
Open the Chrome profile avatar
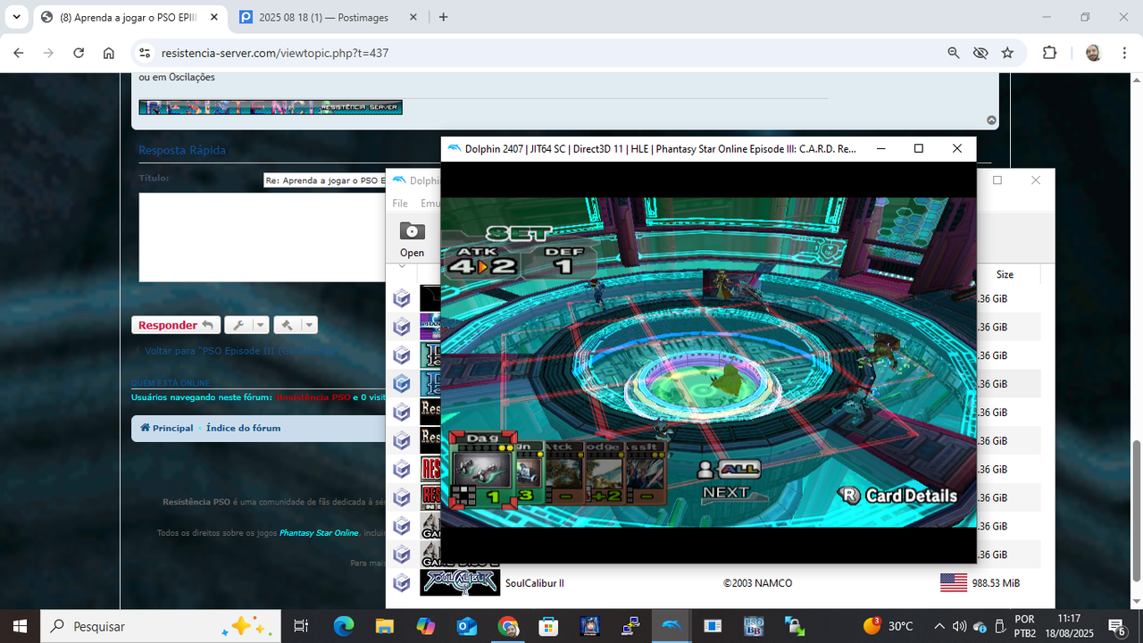1093,53
